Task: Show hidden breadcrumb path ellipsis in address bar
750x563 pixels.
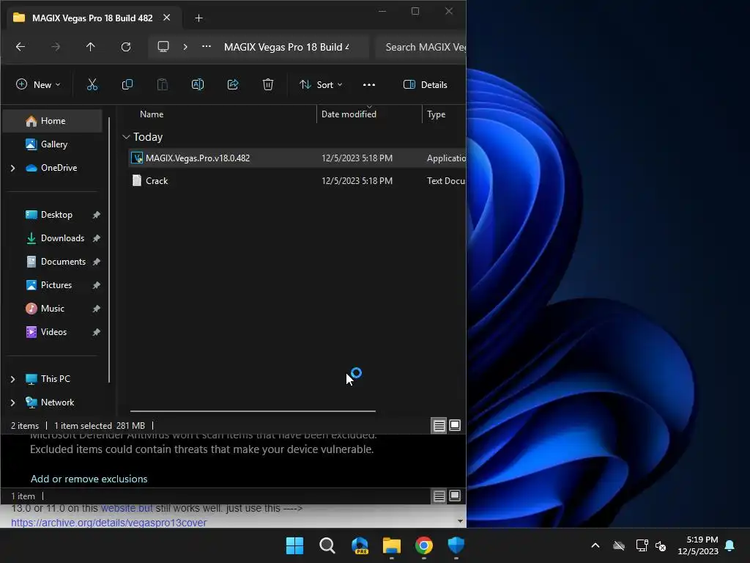Action: [206, 47]
